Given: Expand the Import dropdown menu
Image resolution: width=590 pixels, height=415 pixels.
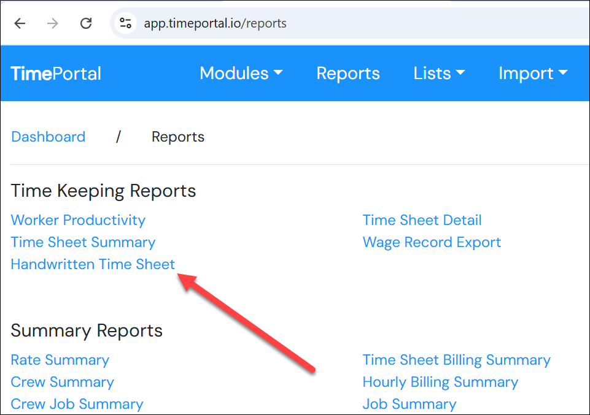Looking at the screenshot, I should (533, 73).
